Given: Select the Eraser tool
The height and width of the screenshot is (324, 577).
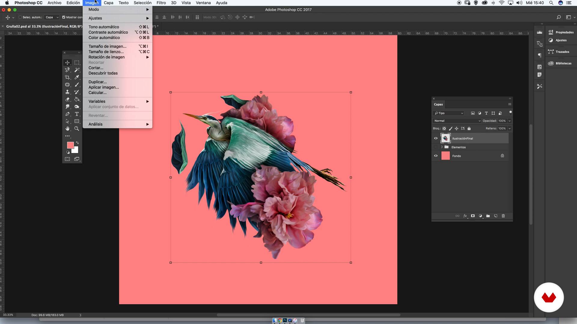Looking at the screenshot, I should click(67, 99).
